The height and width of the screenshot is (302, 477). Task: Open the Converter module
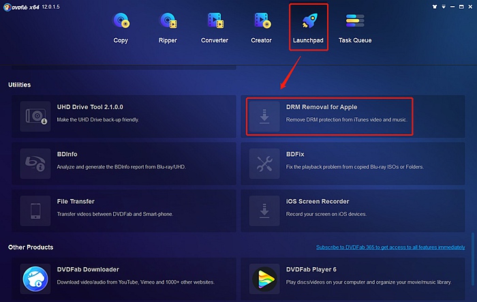click(x=215, y=28)
